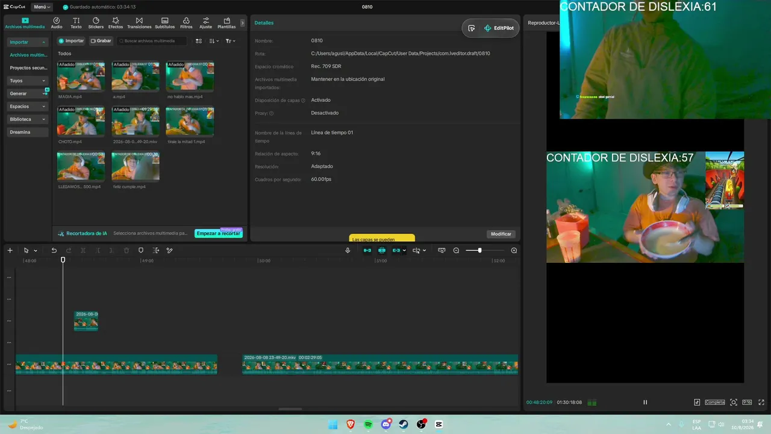Open the Dreamina section
The width and height of the screenshot is (771, 434).
(x=28, y=132)
